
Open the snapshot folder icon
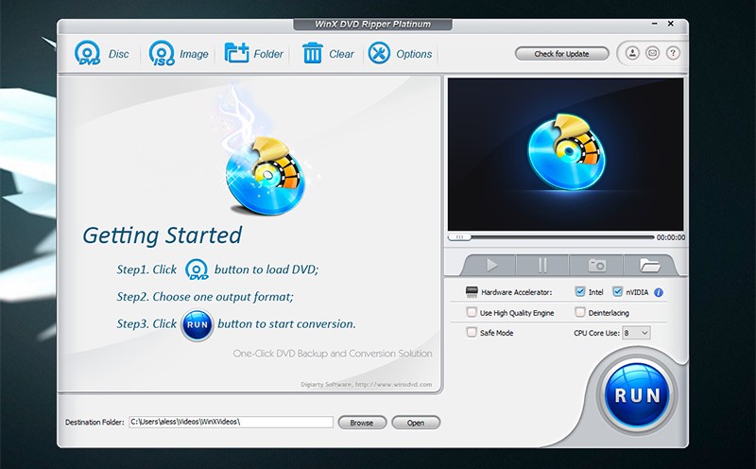649,265
